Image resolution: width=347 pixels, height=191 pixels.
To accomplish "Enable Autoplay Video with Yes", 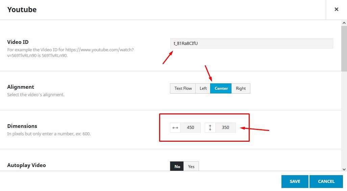I will coord(191,166).
